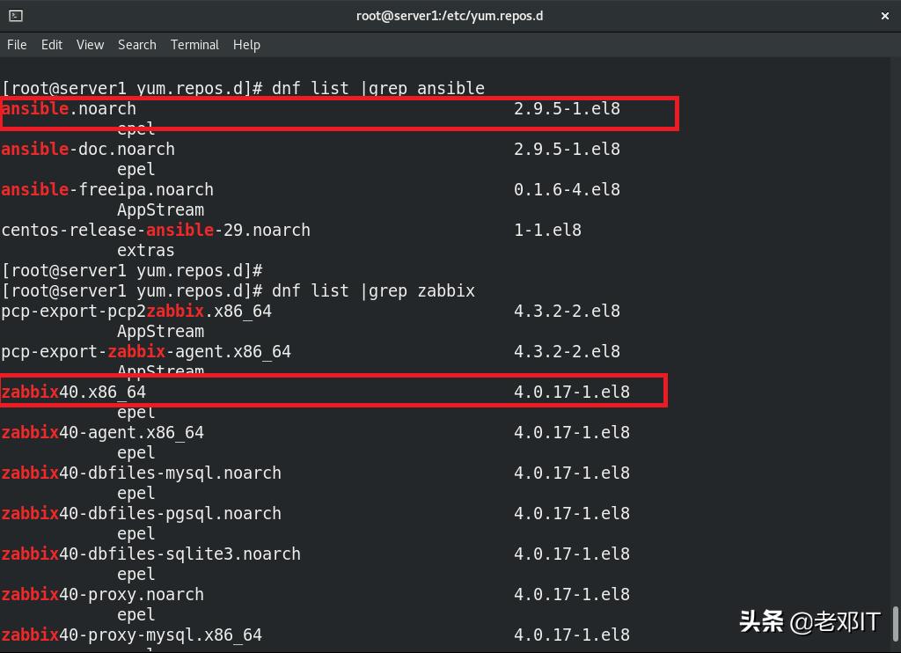Image resolution: width=901 pixels, height=653 pixels.
Task: Click the title bar showing root@server1:/etc/yum.repos.d
Action: [x=450, y=15]
